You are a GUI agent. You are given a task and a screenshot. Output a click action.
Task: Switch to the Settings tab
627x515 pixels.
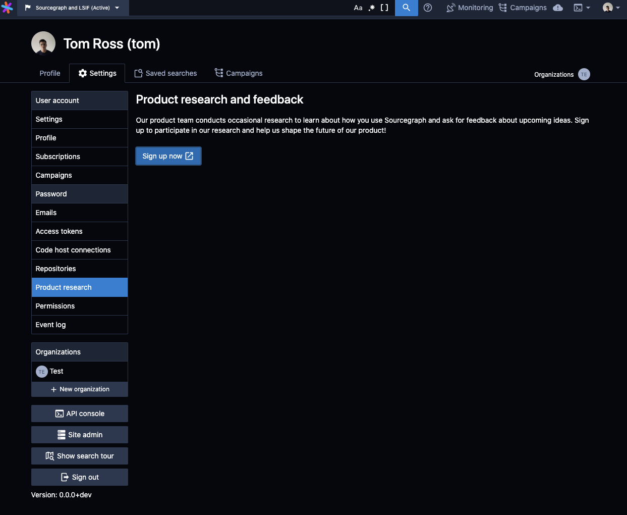97,73
